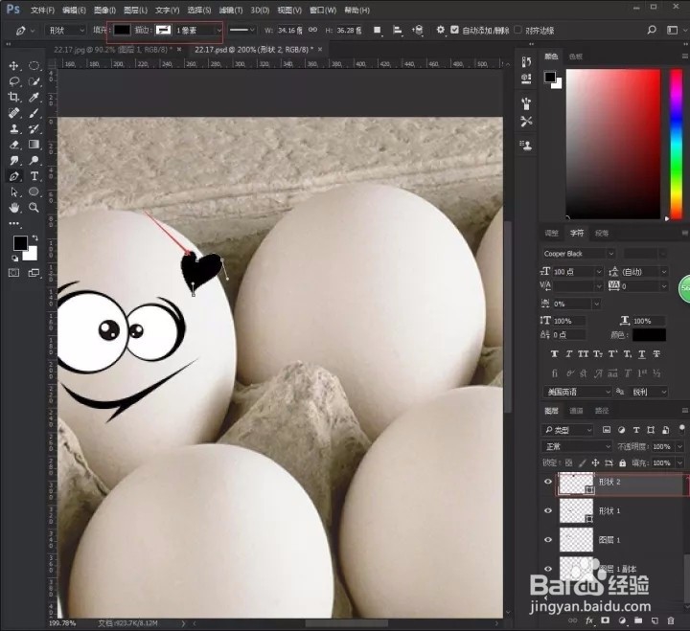Open the 滤镜(T) menu
The height and width of the screenshot is (631, 690).
[231, 10]
